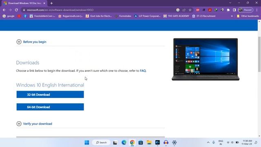Open Microsoft Edge from taskbar
Viewport: 261px width, 147px height.
[124, 143]
